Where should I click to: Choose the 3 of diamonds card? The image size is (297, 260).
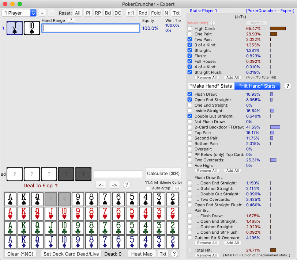coord(159,242)
